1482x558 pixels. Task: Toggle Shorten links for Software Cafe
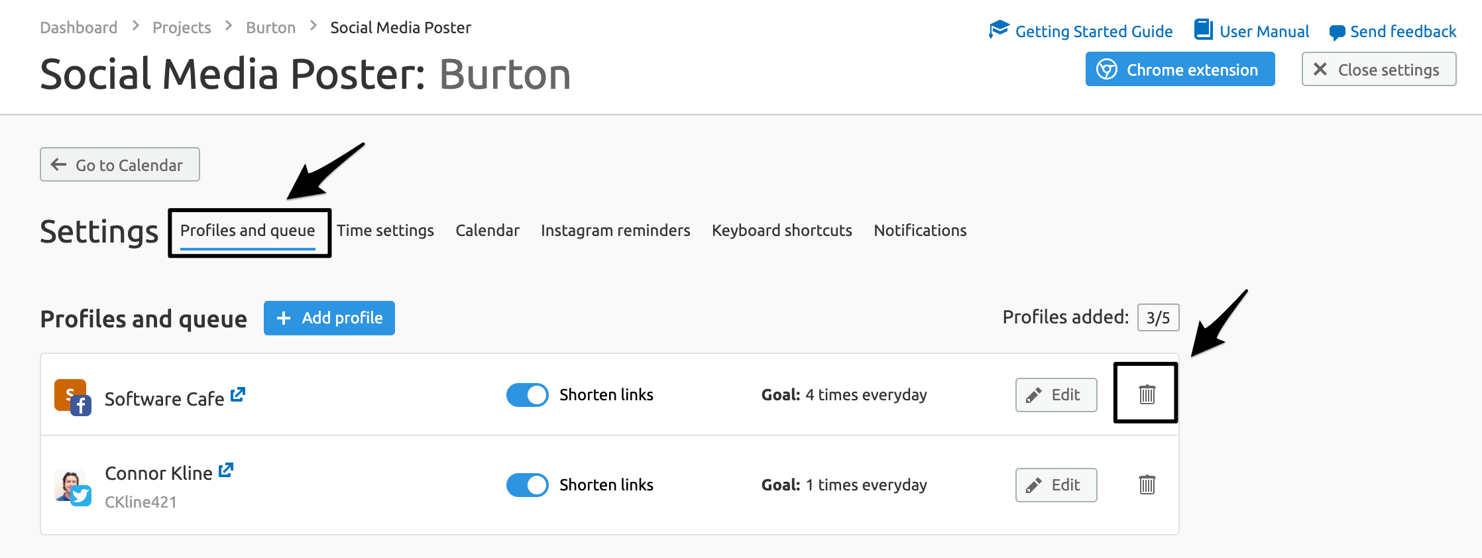click(x=528, y=395)
